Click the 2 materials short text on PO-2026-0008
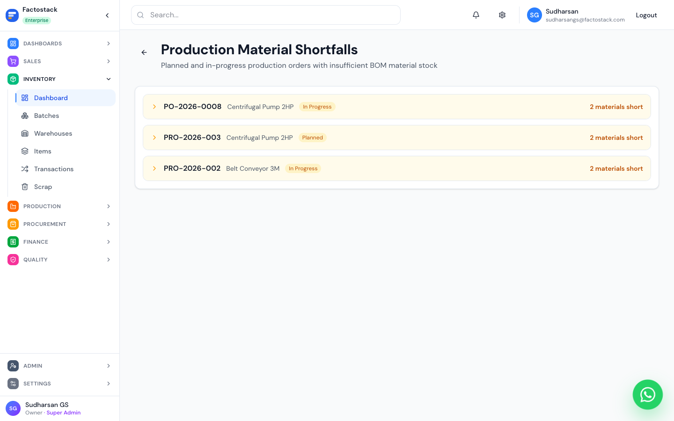The width and height of the screenshot is (674, 421). (616, 107)
